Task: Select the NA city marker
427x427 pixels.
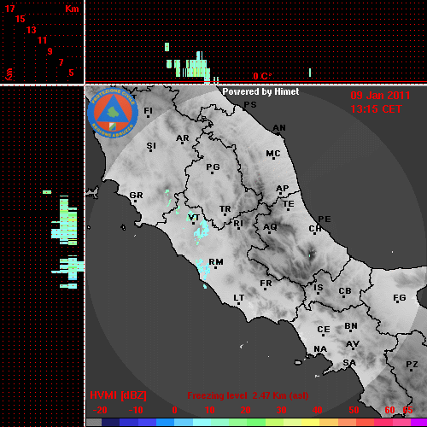Action: click(x=320, y=354)
